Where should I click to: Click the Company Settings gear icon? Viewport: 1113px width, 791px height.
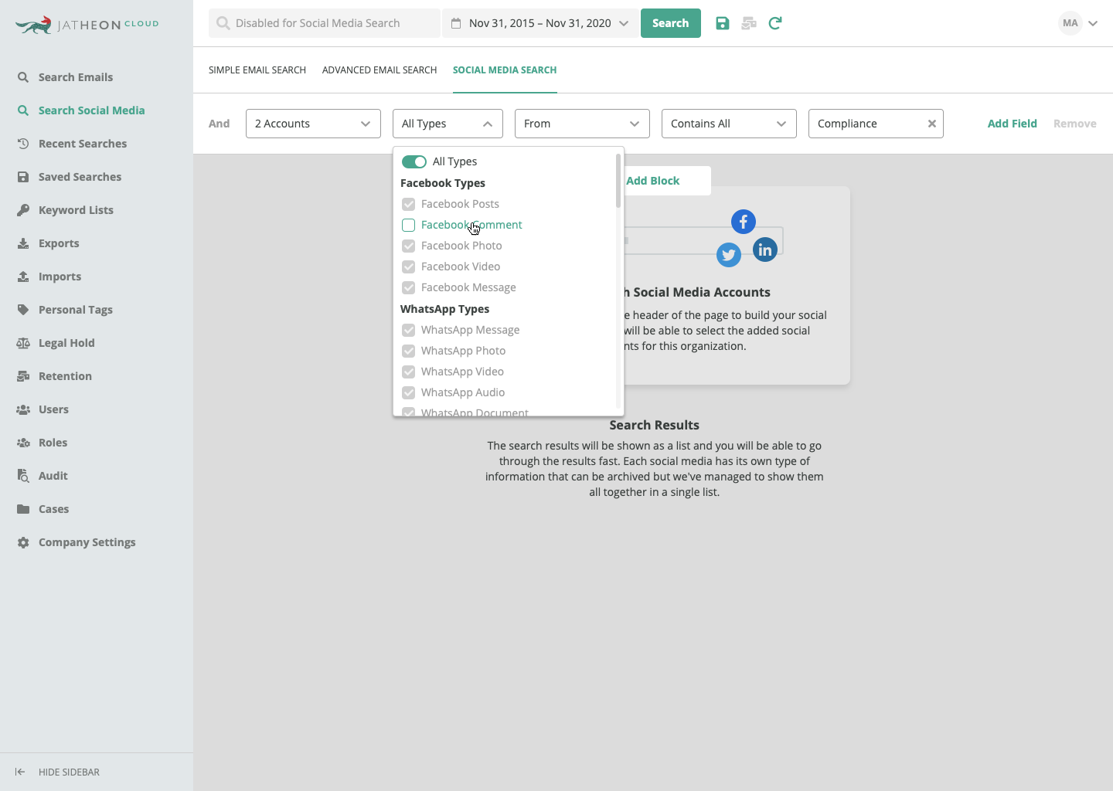pos(23,542)
